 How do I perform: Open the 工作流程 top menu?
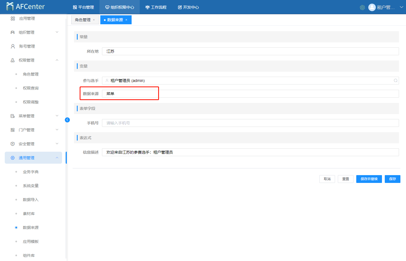[156, 7]
